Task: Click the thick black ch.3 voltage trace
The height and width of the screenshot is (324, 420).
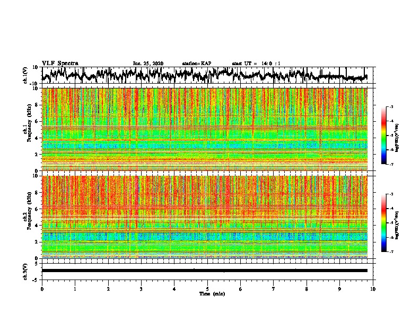Action: click(205, 271)
